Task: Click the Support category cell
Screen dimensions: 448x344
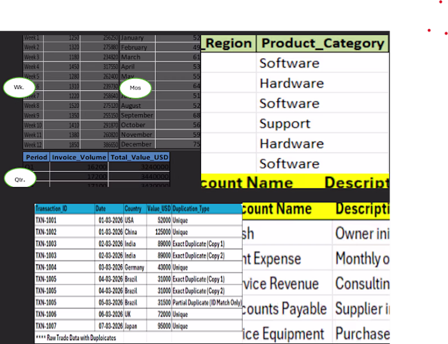Action: coord(323,123)
